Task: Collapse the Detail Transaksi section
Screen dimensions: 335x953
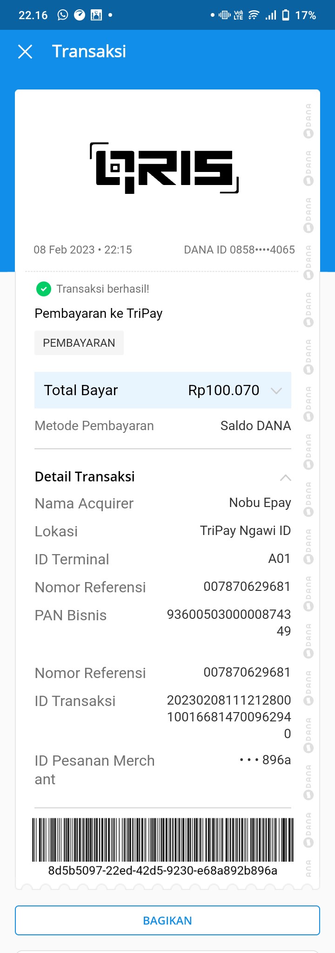Action: pos(285,477)
